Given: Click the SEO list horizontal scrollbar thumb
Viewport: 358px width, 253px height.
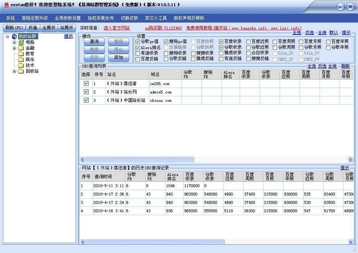Looking at the screenshot, I should pos(140,160).
